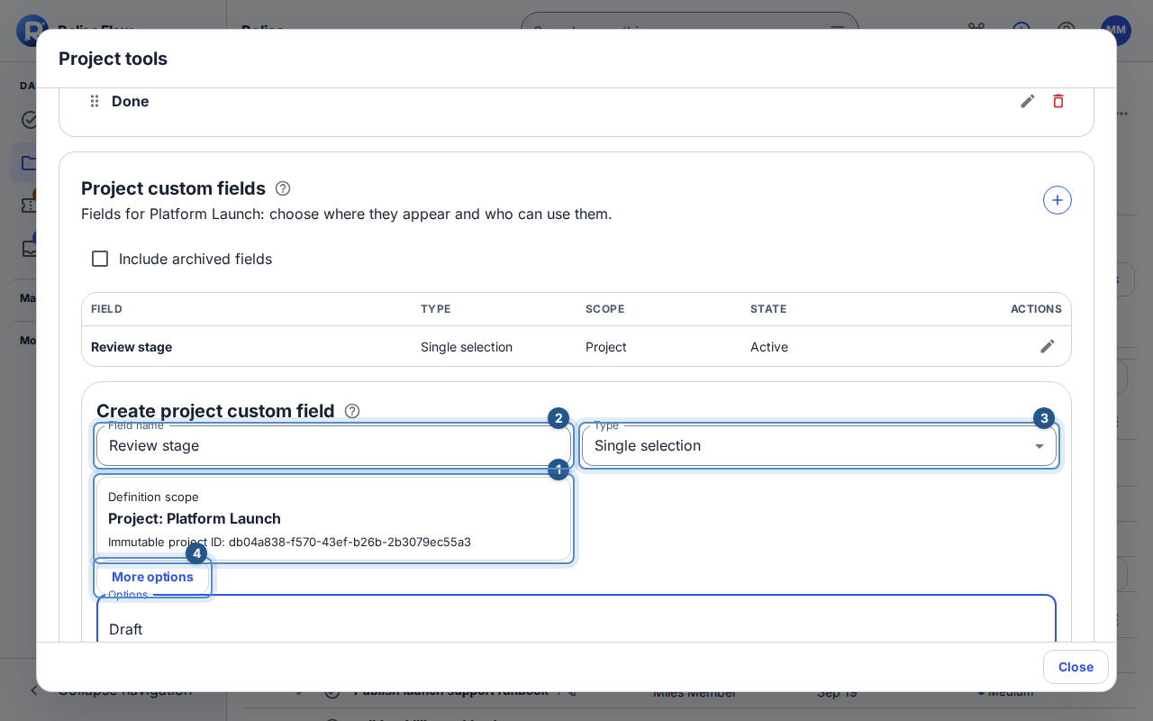This screenshot has height=721, width=1153.
Task: Select the Done status name
Action: (x=131, y=101)
